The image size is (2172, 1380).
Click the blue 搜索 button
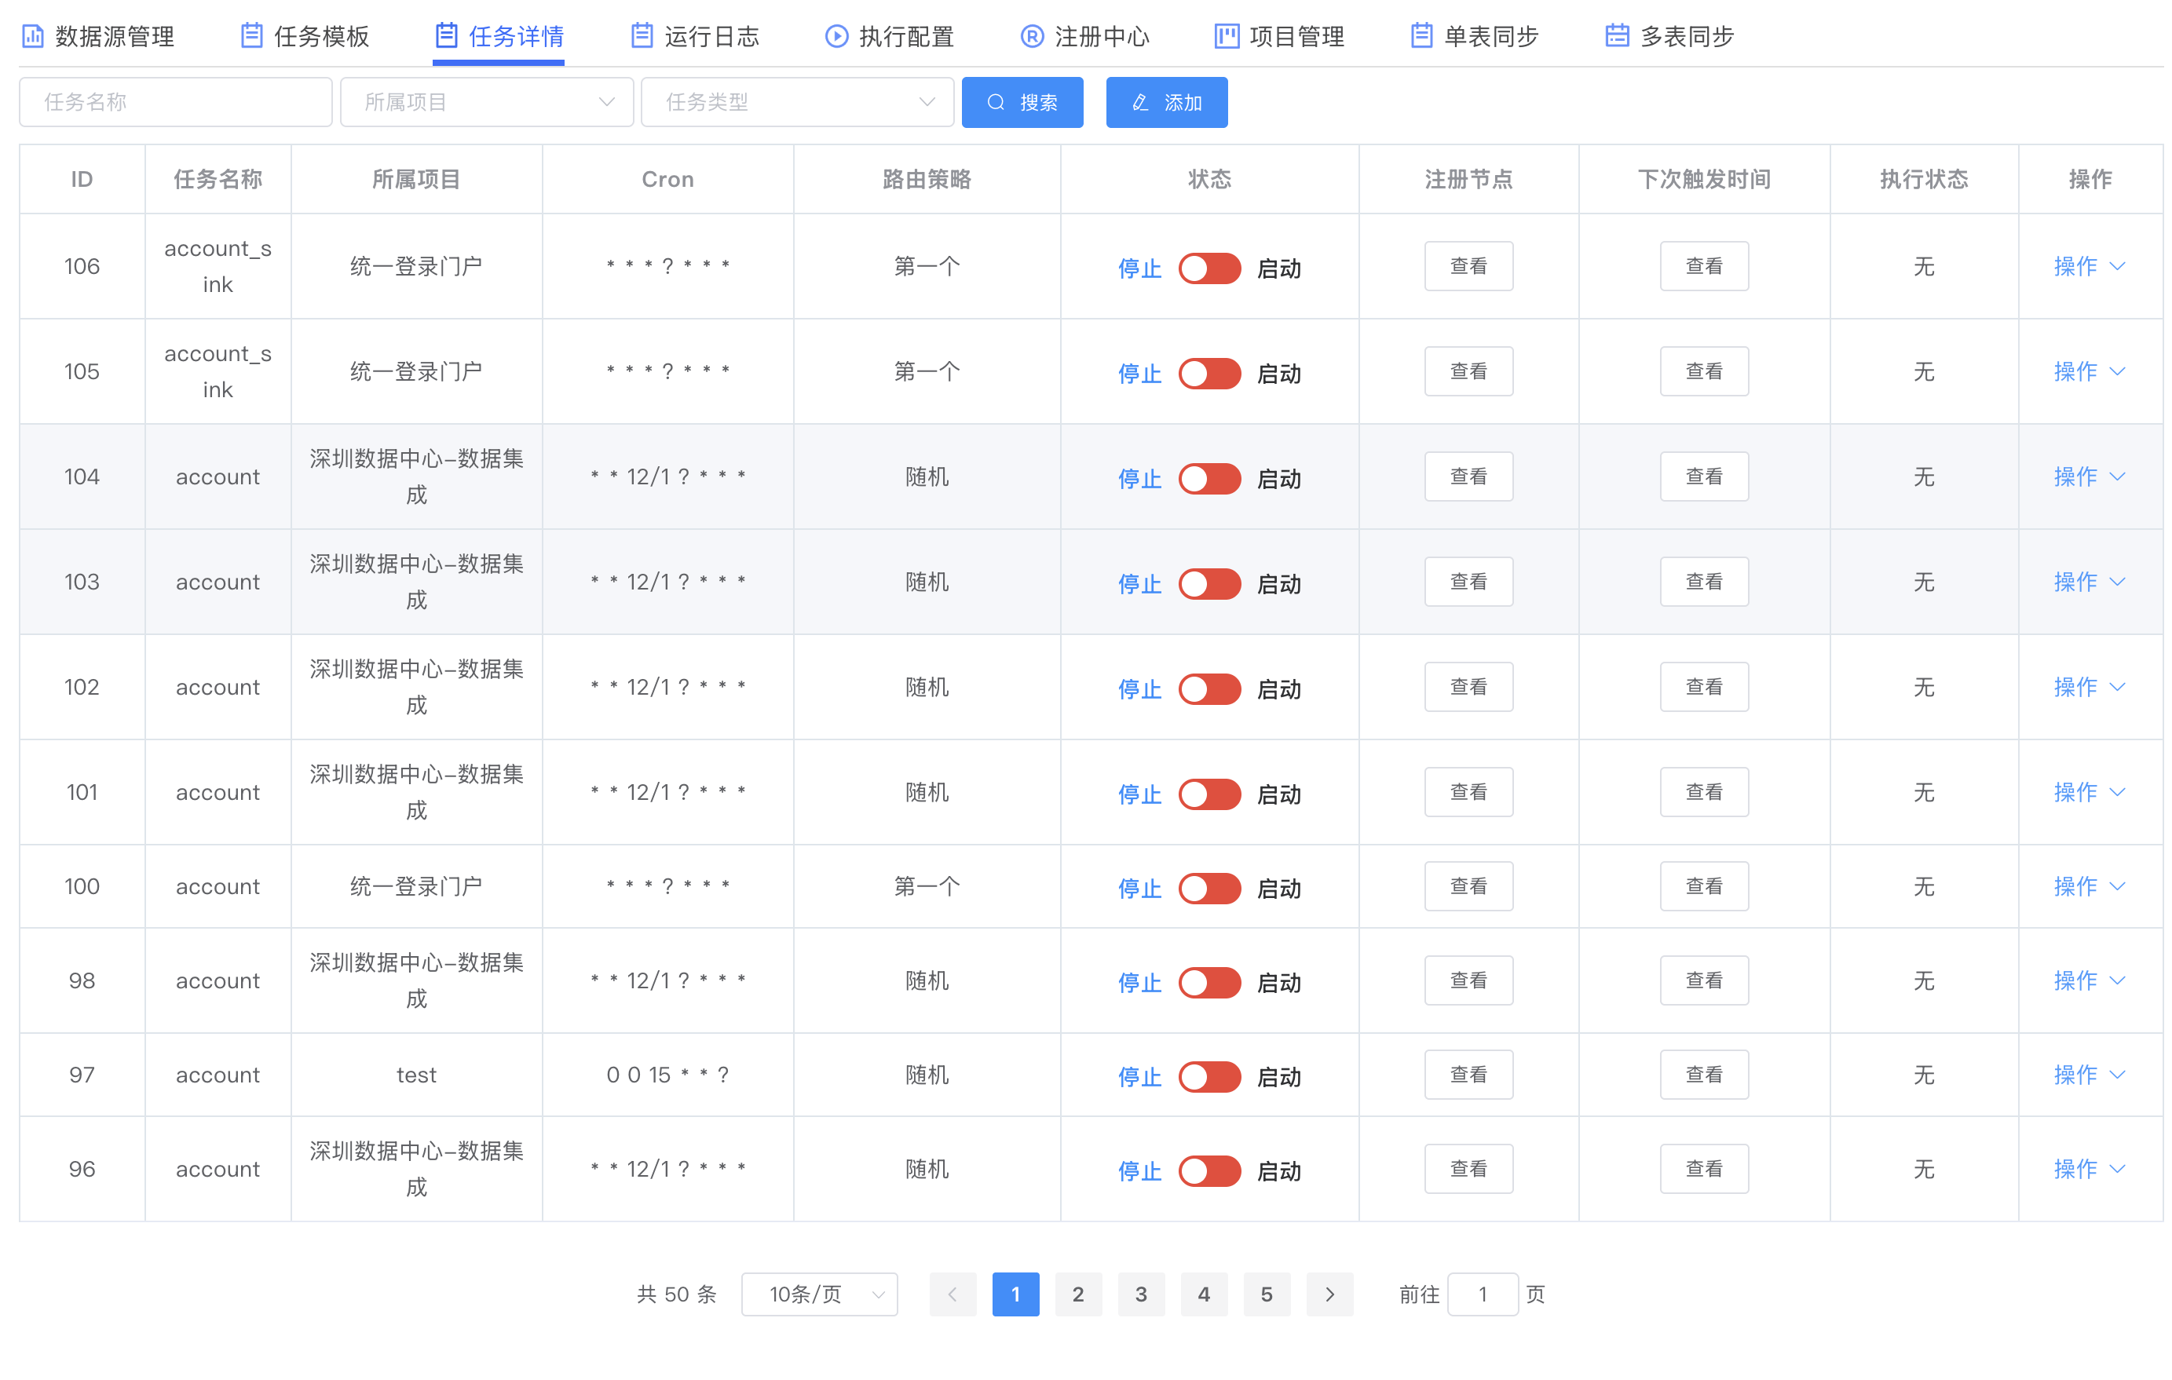tap(1022, 102)
